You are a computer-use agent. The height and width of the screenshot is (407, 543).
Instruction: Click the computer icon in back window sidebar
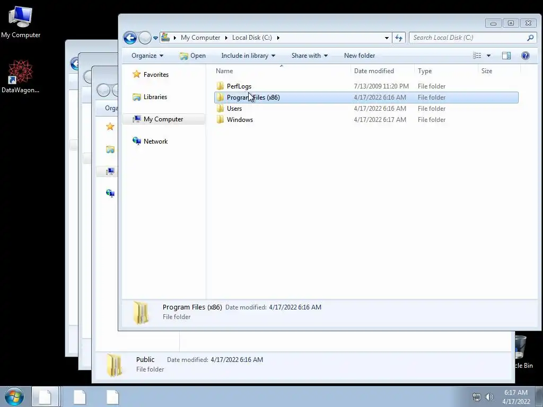coord(110,171)
